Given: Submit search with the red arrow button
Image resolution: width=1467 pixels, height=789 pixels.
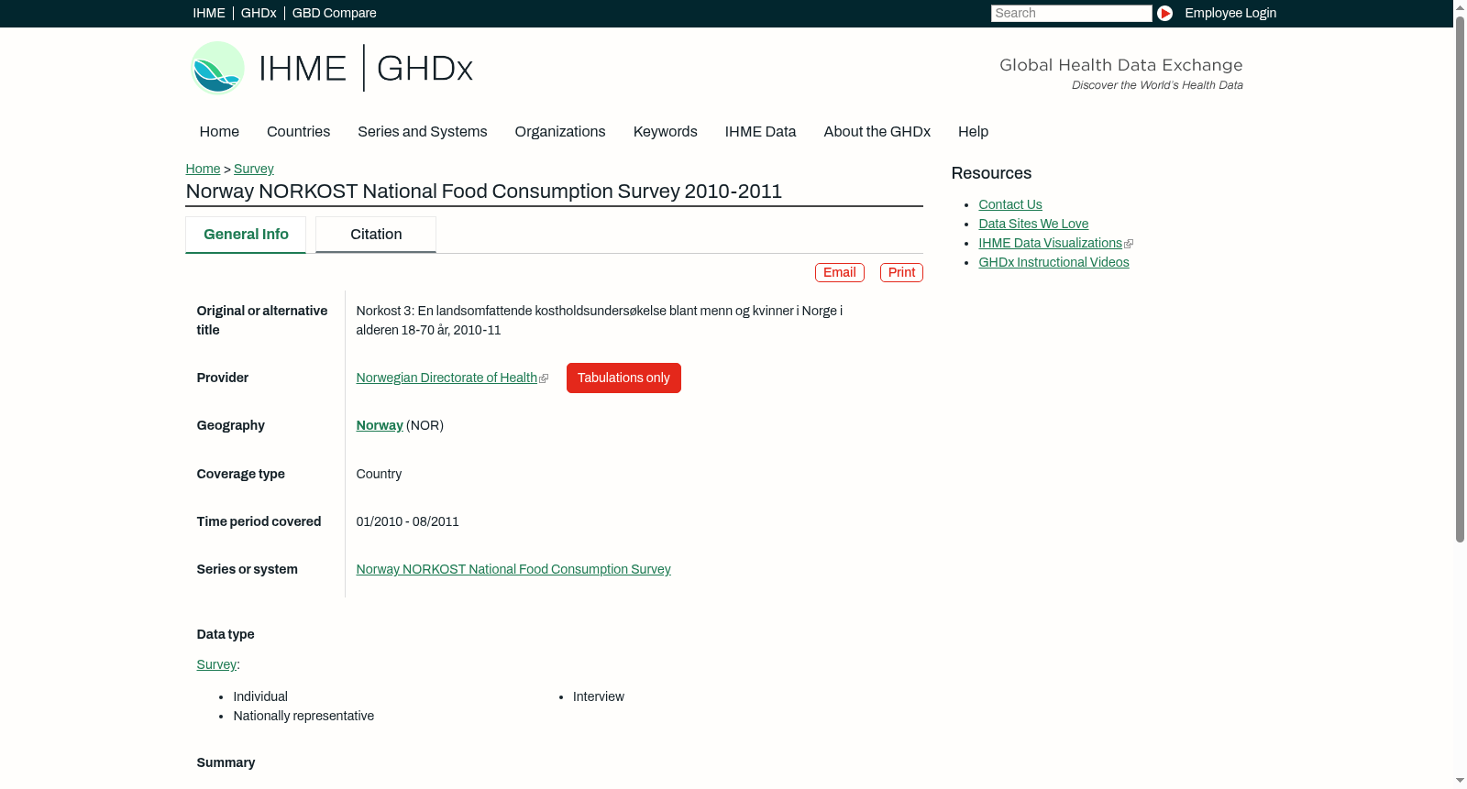Looking at the screenshot, I should coord(1164,13).
